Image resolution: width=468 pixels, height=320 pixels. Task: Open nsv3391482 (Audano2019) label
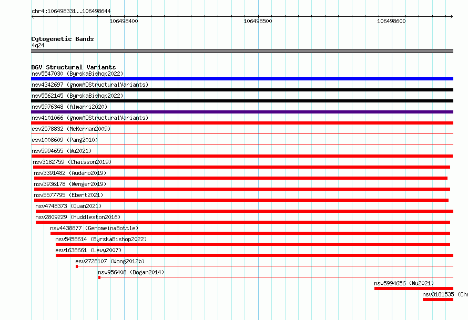70,173
